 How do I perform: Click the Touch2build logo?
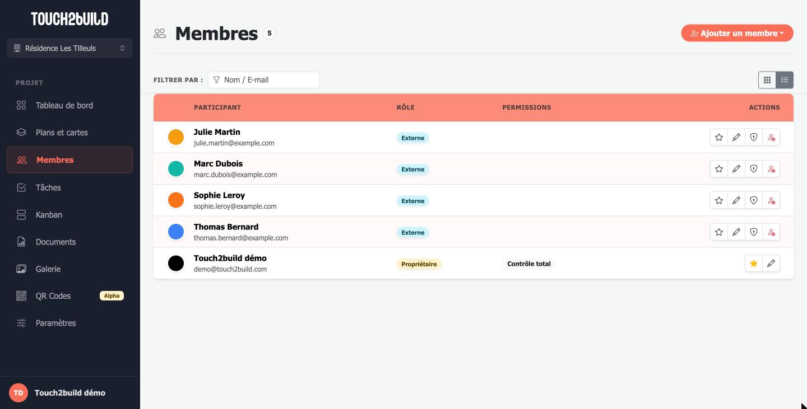[x=69, y=19]
